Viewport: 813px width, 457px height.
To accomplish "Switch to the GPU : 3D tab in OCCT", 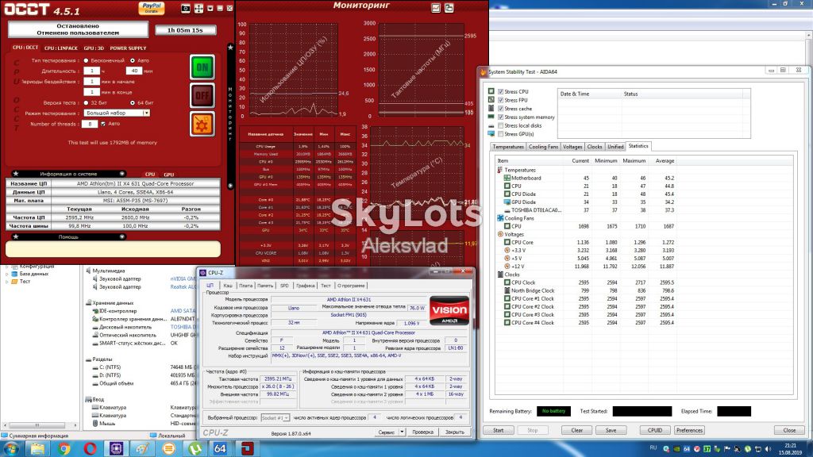I will [94, 48].
